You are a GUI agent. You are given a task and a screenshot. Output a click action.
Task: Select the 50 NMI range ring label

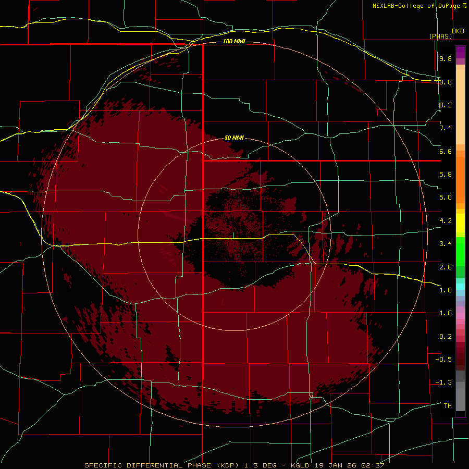click(234, 138)
